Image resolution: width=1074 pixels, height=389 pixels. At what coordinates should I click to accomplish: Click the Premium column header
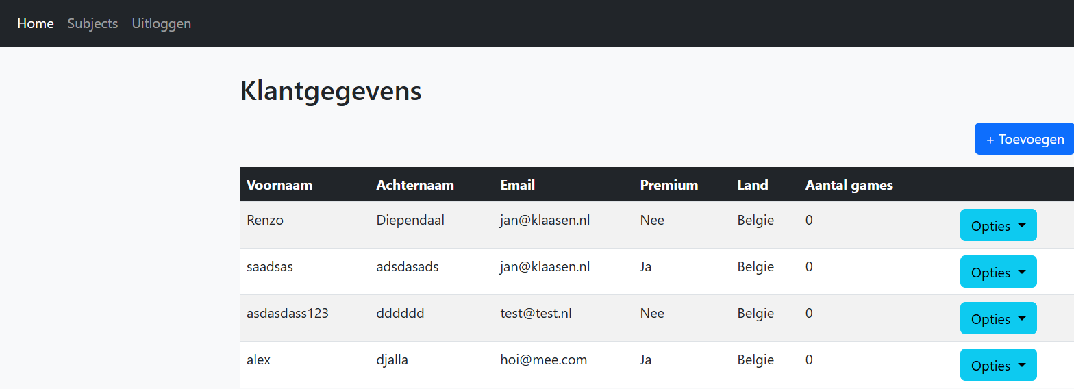tap(669, 185)
